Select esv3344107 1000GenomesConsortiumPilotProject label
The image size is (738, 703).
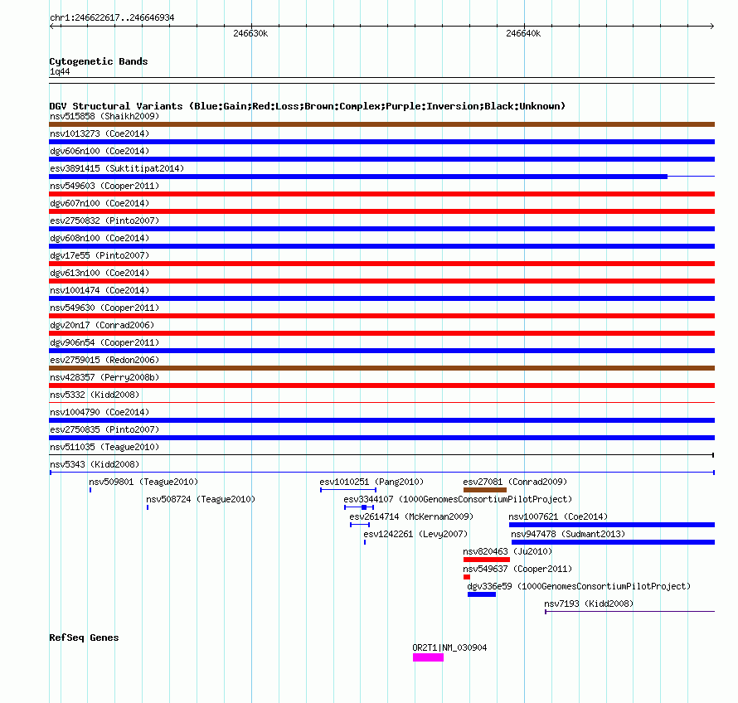[x=458, y=499]
